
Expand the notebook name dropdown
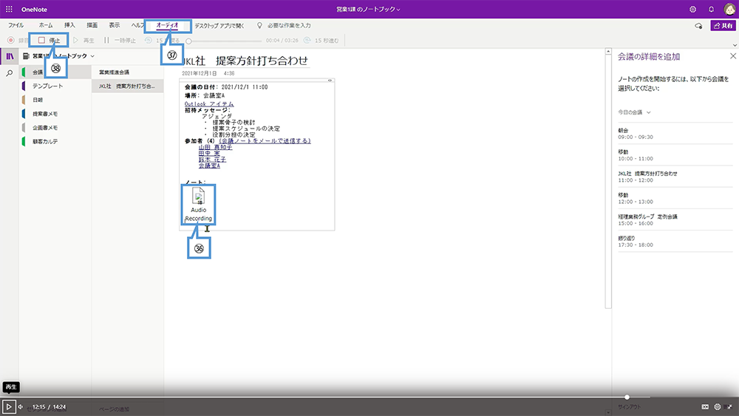(92, 56)
